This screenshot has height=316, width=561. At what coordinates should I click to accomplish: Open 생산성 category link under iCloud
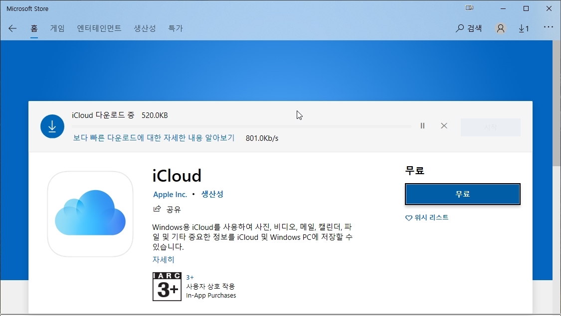point(212,194)
